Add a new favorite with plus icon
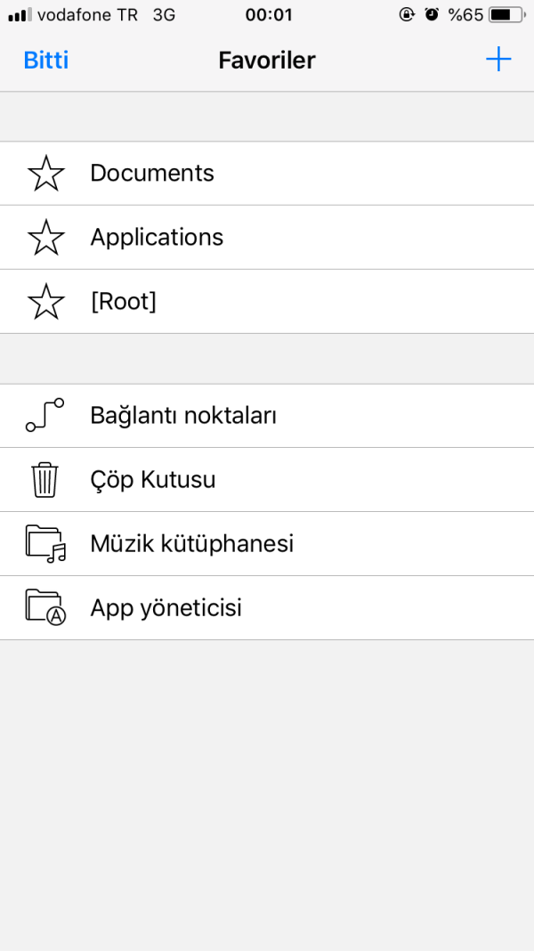Image resolution: width=534 pixels, height=951 pixels. (498, 60)
